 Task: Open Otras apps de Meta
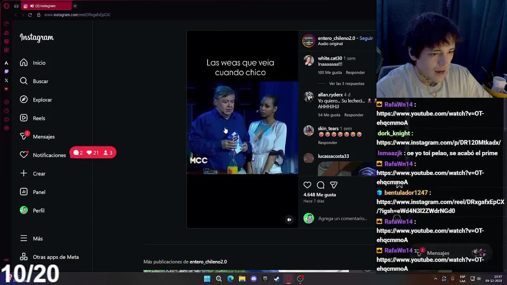coord(50,257)
